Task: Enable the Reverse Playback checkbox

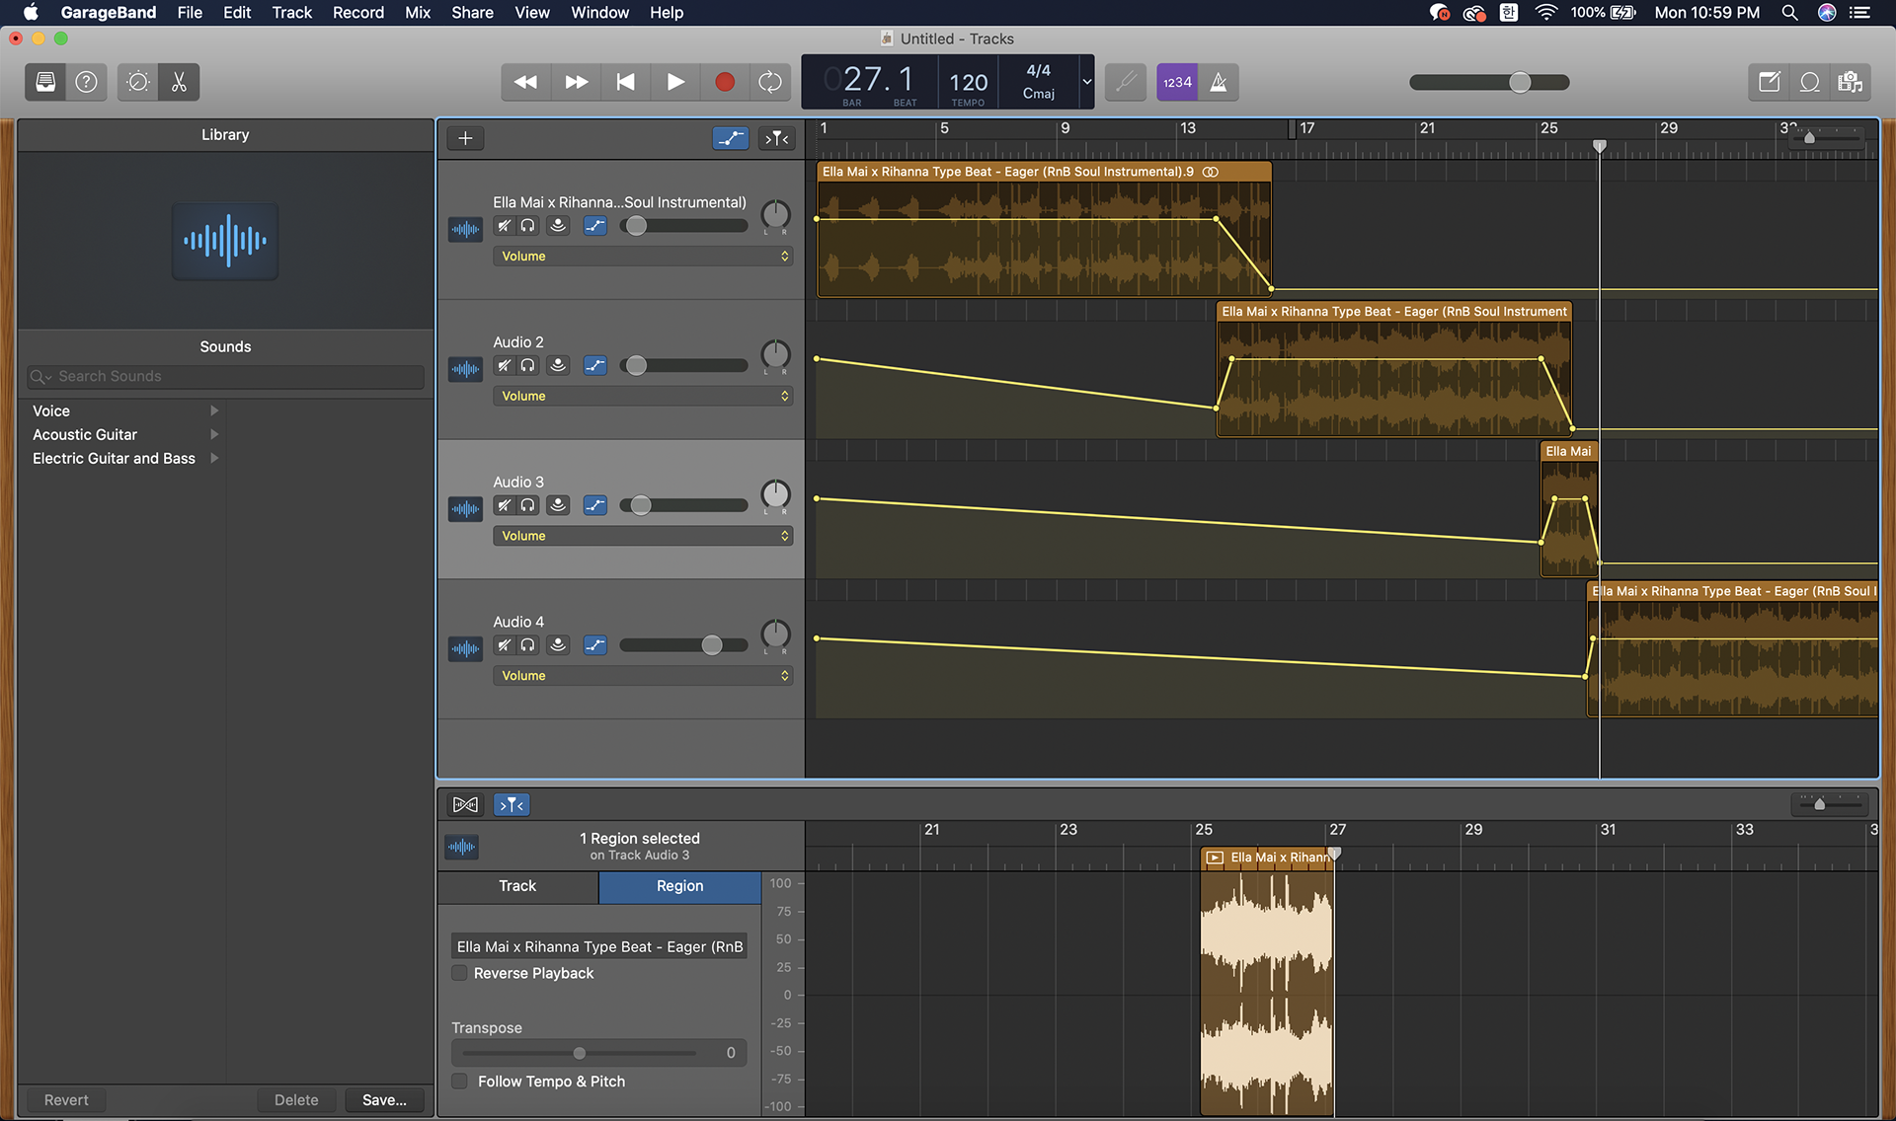Action: point(460,973)
